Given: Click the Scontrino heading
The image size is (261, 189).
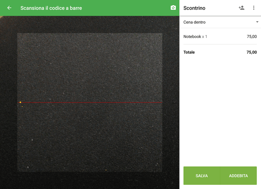Looking at the screenshot, I should pos(194,8).
